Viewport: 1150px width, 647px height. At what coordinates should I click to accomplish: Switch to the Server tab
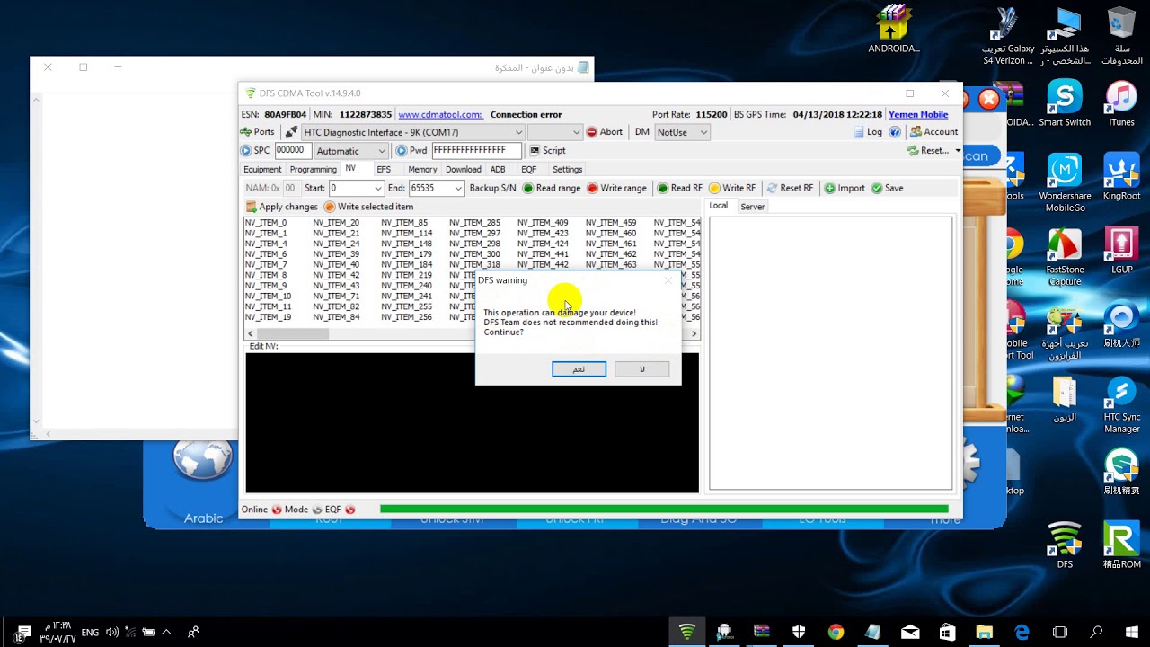pyautogui.click(x=753, y=207)
